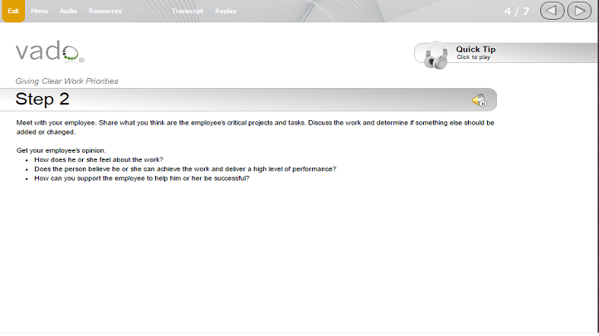Screen dimensions: 599x336
Task: Click the vado logo
Action: (x=50, y=51)
